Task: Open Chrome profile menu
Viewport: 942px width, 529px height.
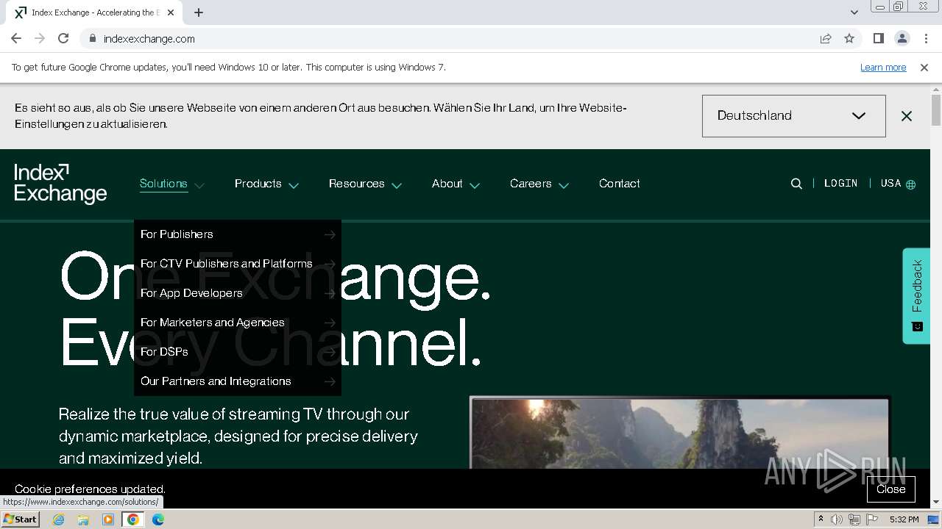Action: [902, 38]
